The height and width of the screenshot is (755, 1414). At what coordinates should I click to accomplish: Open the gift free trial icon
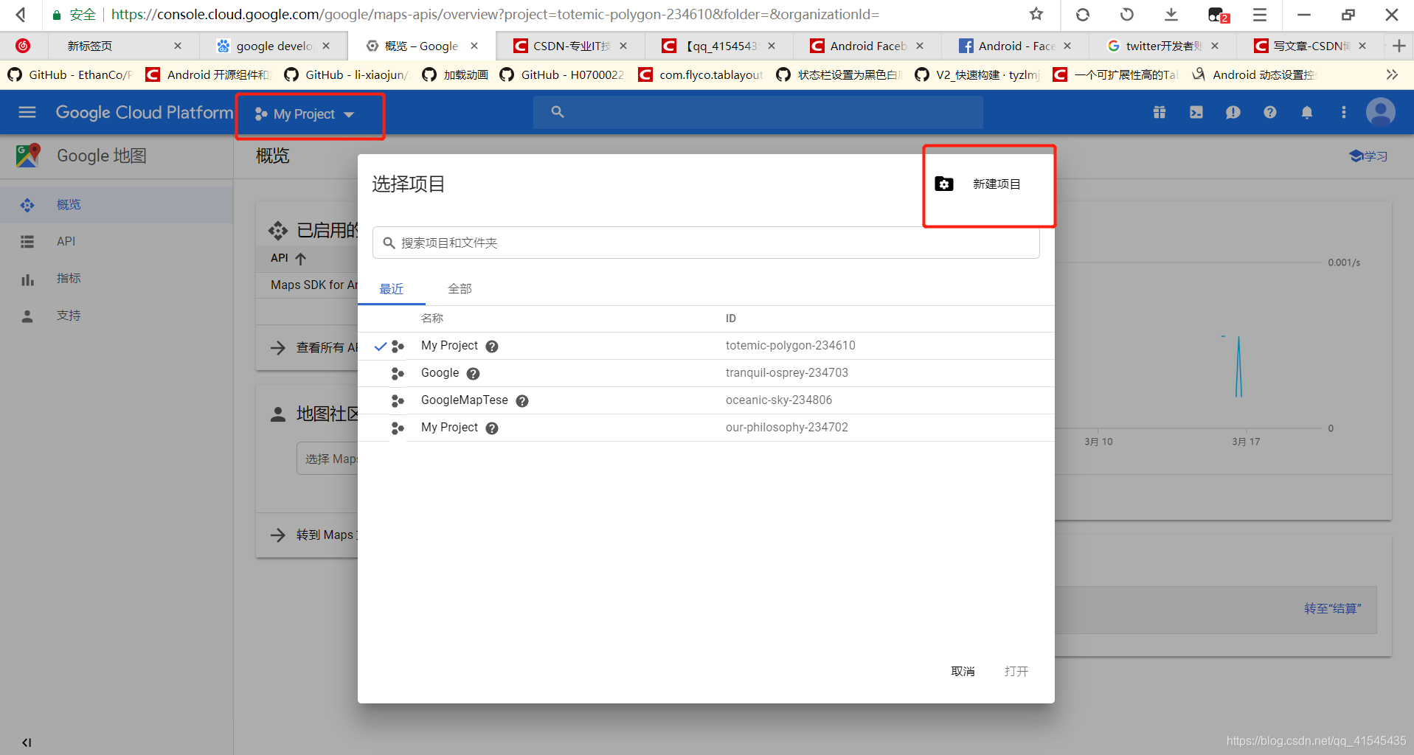click(1160, 112)
